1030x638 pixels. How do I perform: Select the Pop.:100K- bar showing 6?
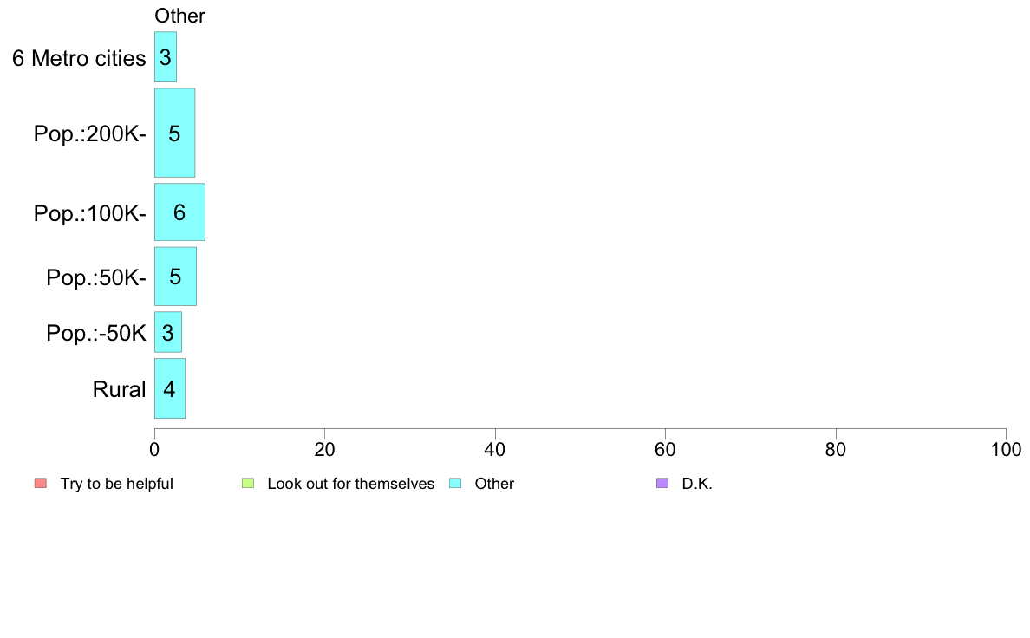click(x=180, y=212)
